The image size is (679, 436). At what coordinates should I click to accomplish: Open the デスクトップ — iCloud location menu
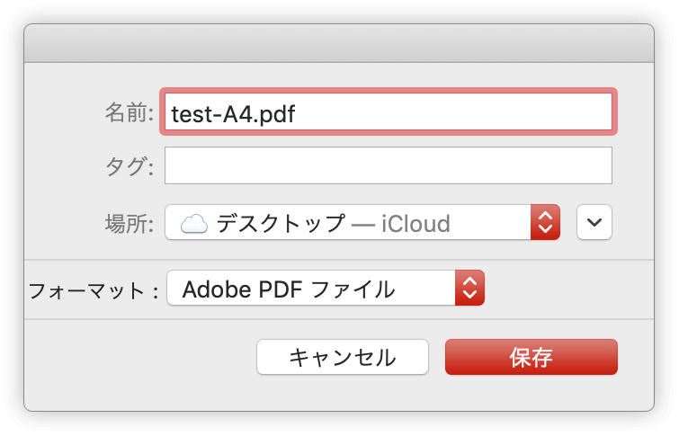click(x=362, y=222)
